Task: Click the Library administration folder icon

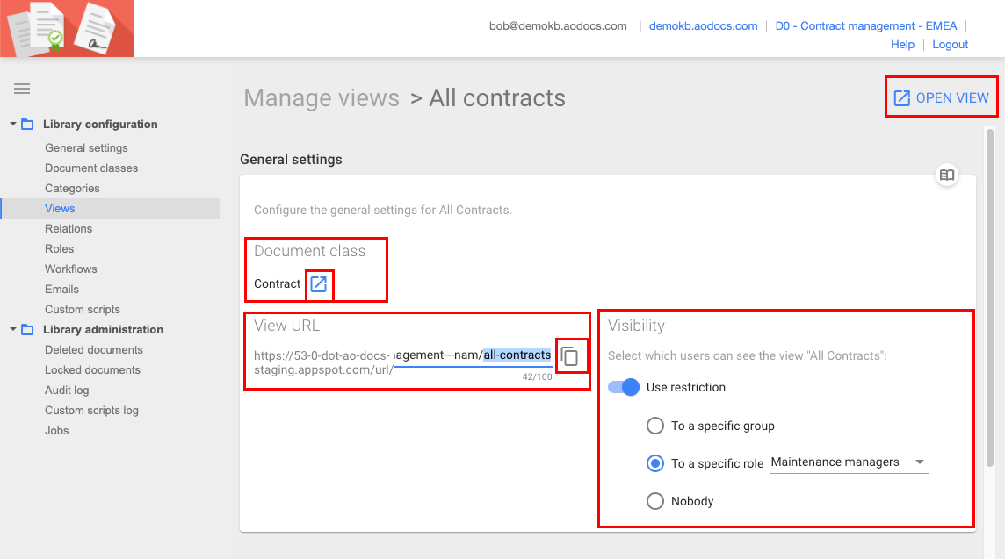Action: click(x=27, y=330)
